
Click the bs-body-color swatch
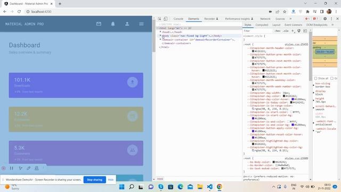click(x=273, y=162)
